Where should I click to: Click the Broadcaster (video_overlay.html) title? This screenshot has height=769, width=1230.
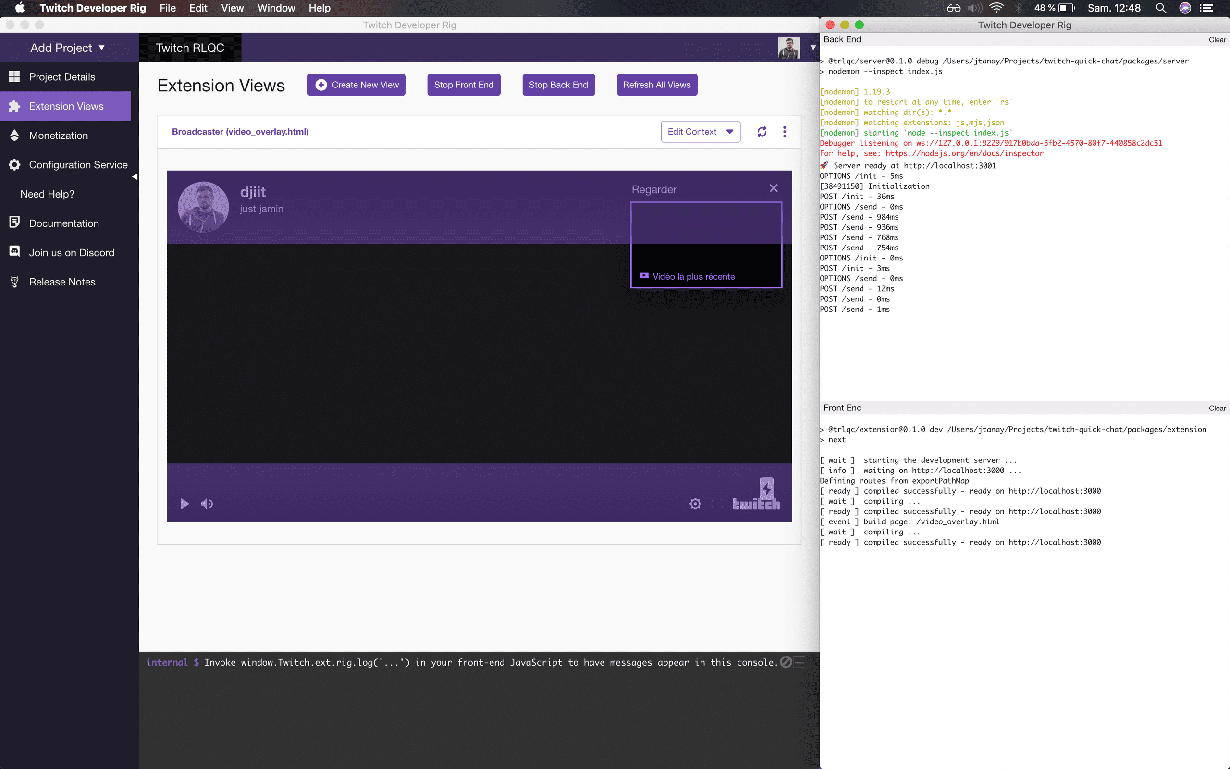pyautogui.click(x=240, y=132)
